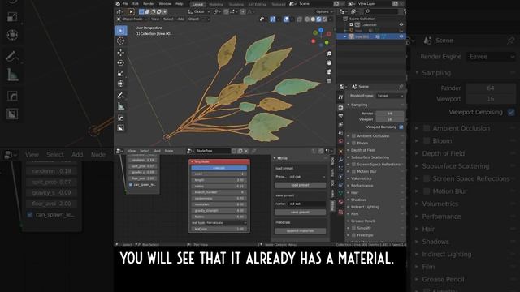Enable Simplify checkbox
Image resolution: width=520 pixels, height=292 pixels.
[354, 228]
